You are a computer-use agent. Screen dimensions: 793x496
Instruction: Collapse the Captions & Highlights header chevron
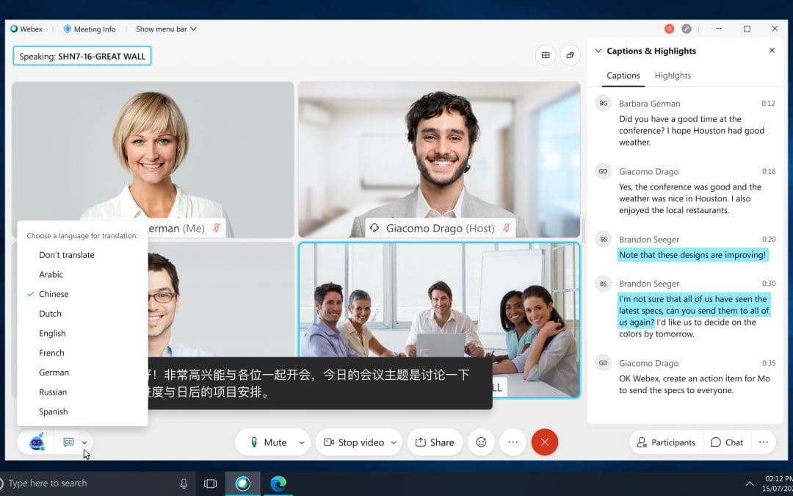[x=598, y=51]
